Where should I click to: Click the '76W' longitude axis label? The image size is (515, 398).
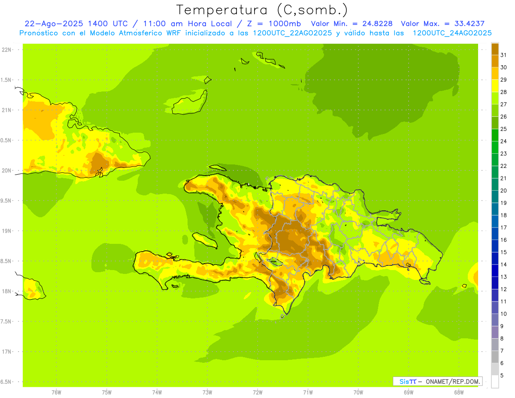pyautogui.click(x=56, y=392)
